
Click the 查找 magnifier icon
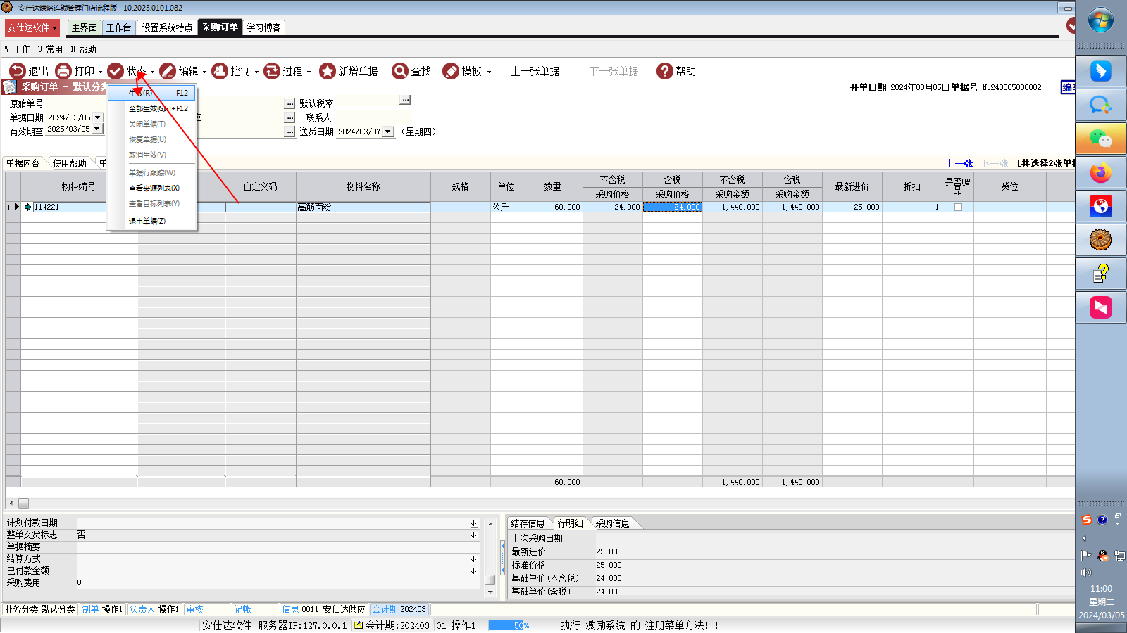click(400, 71)
